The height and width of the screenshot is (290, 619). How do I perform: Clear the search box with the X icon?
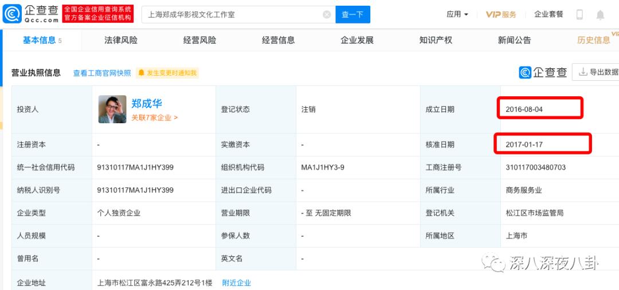[327, 14]
